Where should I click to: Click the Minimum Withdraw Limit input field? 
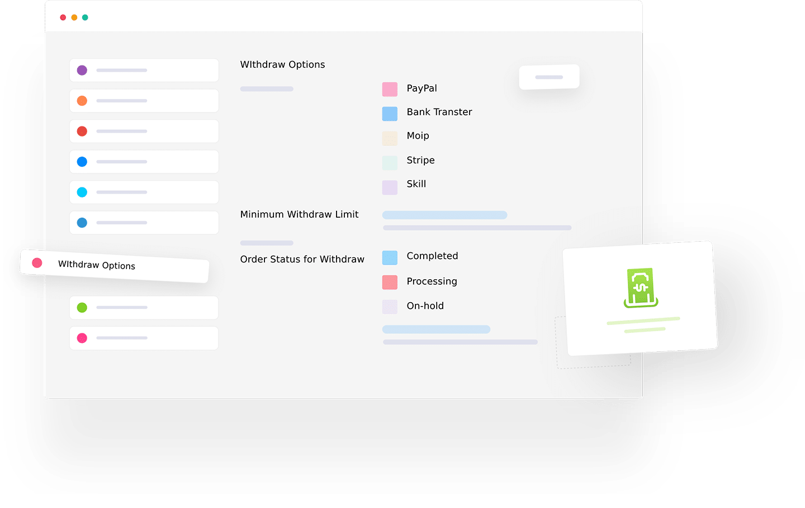click(444, 215)
